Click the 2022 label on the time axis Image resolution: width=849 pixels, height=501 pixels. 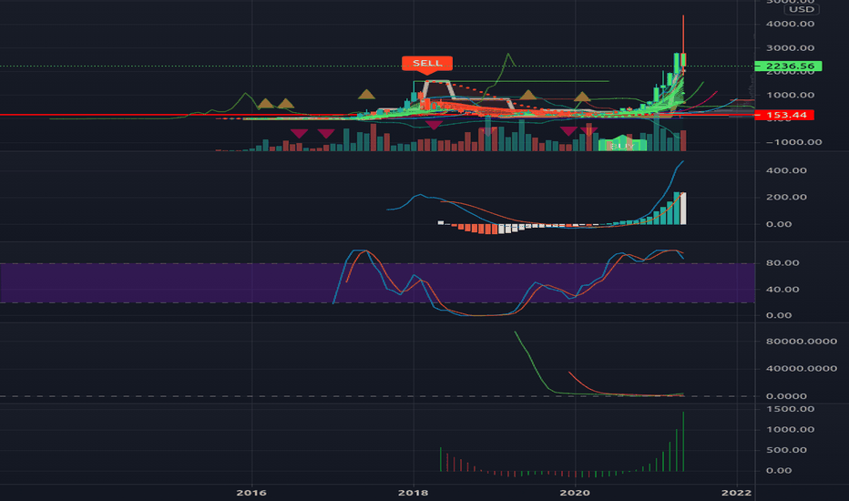pos(737,492)
